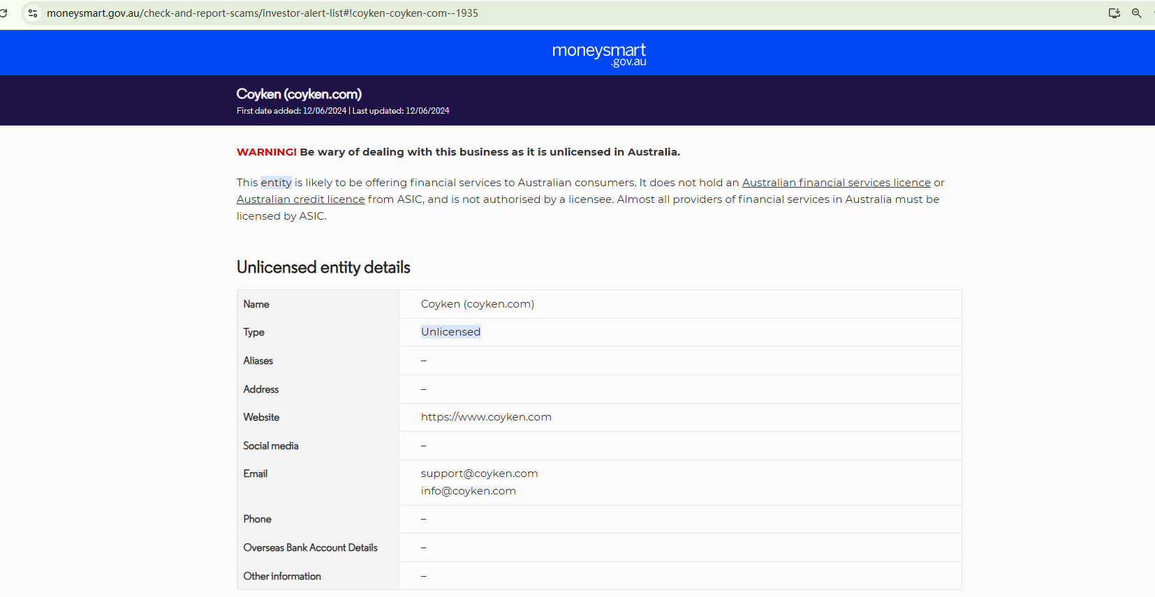Click the Aliases row label
The image size is (1155, 597).
click(x=258, y=361)
